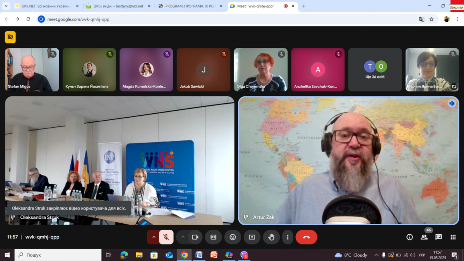This screenshot has width=464, height=261.
Task: Show the participants list panel
Action: (424, 237)
